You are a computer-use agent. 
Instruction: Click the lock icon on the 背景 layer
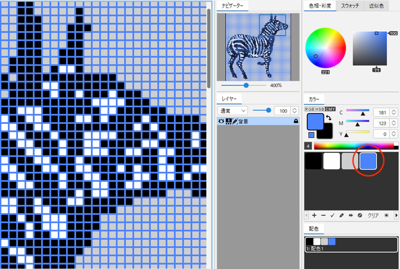(296, 121)
